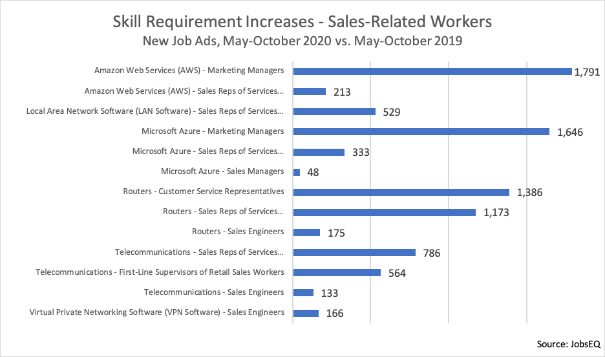The width and height of the screenshot is (605, 357).
Task: Click the 'Telecommunications - Sales Engineers' label
Action: [x=214, y=292]
